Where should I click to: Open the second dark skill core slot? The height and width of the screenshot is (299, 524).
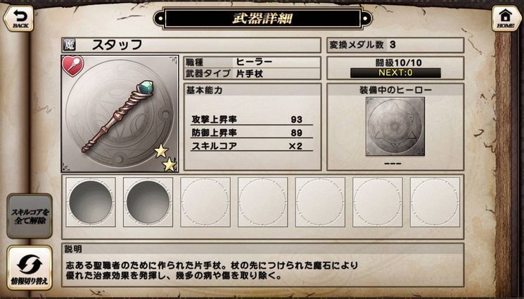click(148, 202)
